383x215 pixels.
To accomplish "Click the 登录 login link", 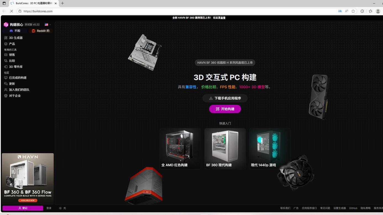I will [49, 208].
